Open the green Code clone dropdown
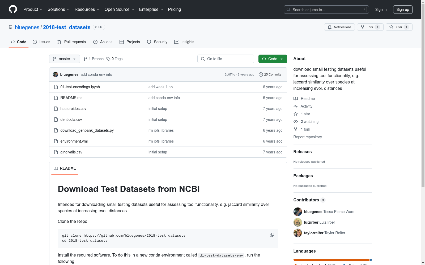The height and width of the screenshot is (265, 425). 273,59
